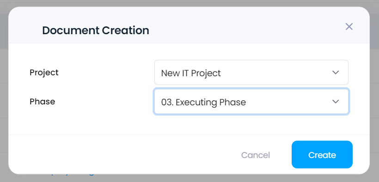
Task: Open the Project combo box
Action: point(251,72)
